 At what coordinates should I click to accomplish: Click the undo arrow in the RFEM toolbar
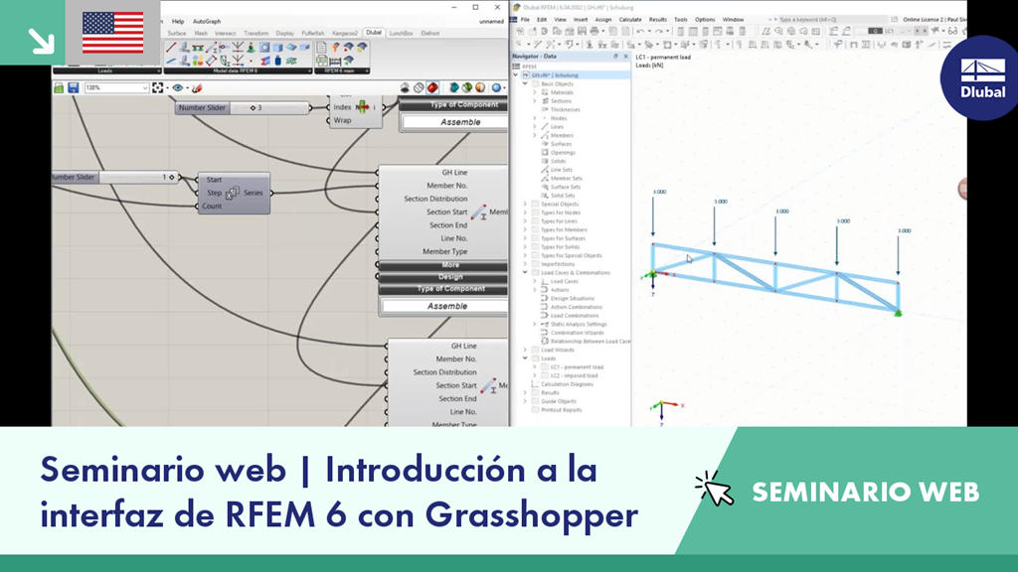[639, 31]
